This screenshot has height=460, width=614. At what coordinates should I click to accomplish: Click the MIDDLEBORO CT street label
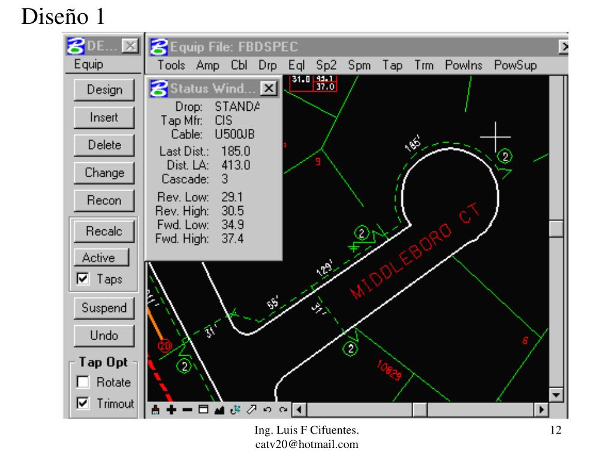click(x=415, y=251)
